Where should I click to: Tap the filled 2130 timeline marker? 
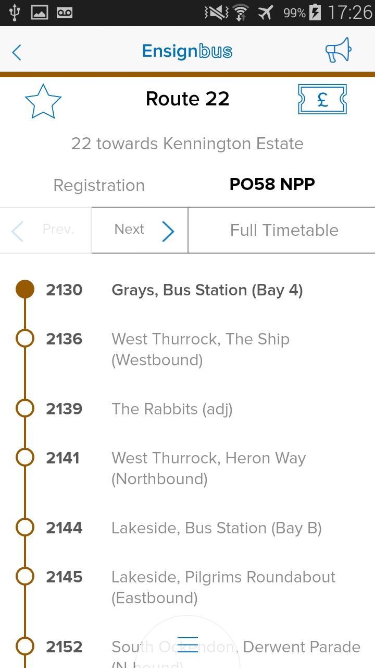click(x=25, y=290)
